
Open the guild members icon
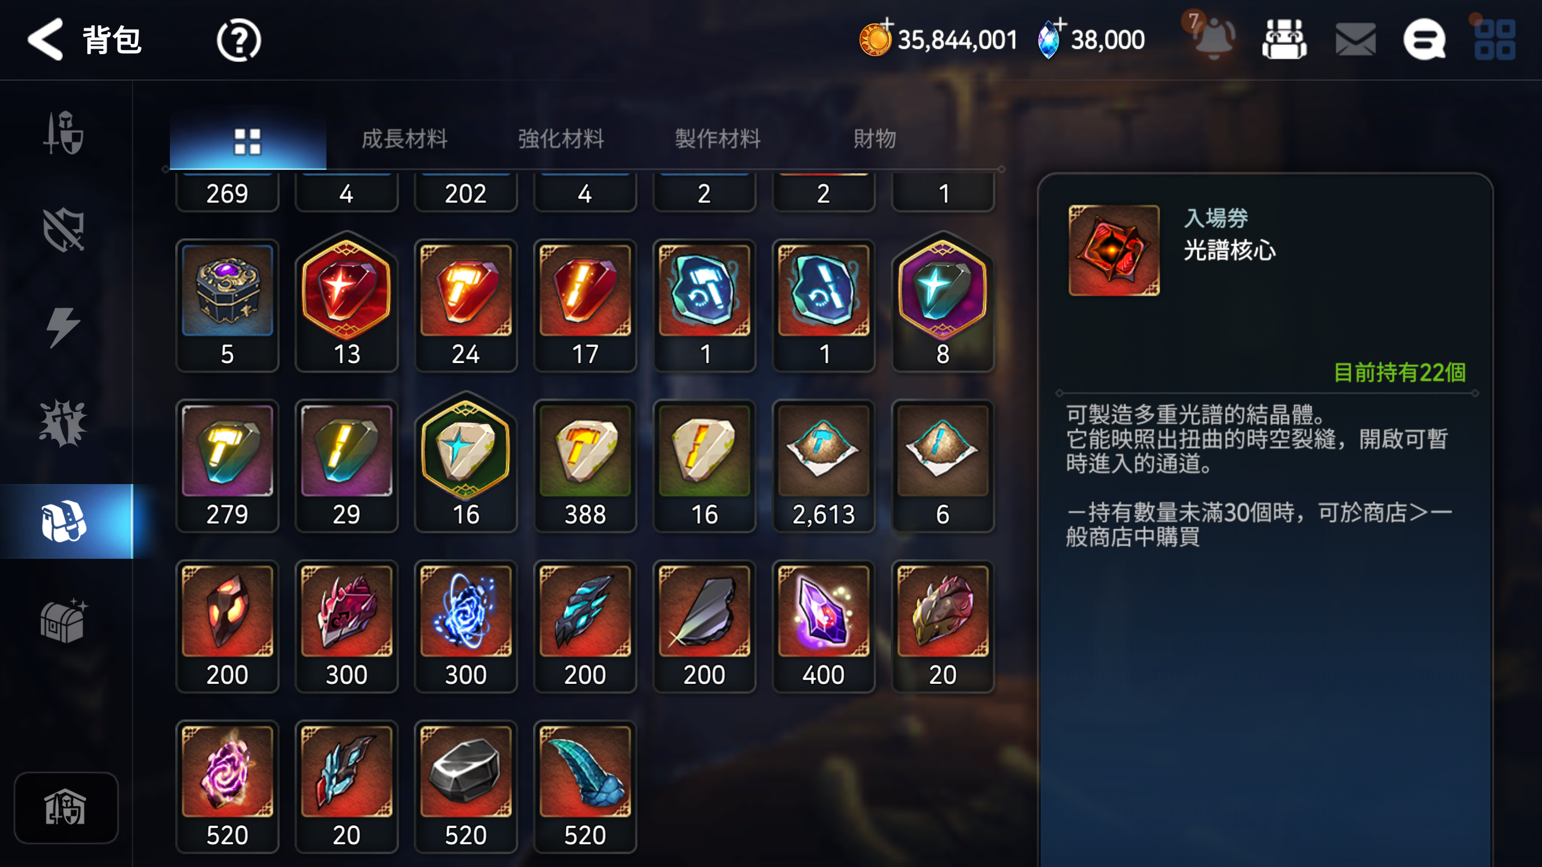point(1284,40)
